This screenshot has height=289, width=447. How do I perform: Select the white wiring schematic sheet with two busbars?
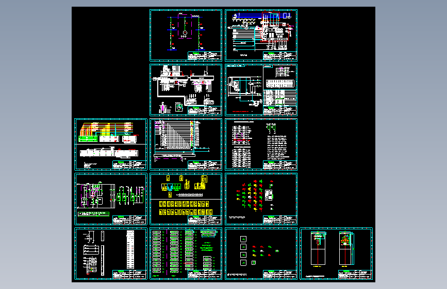pyautogui.click(x=186, y=90)
